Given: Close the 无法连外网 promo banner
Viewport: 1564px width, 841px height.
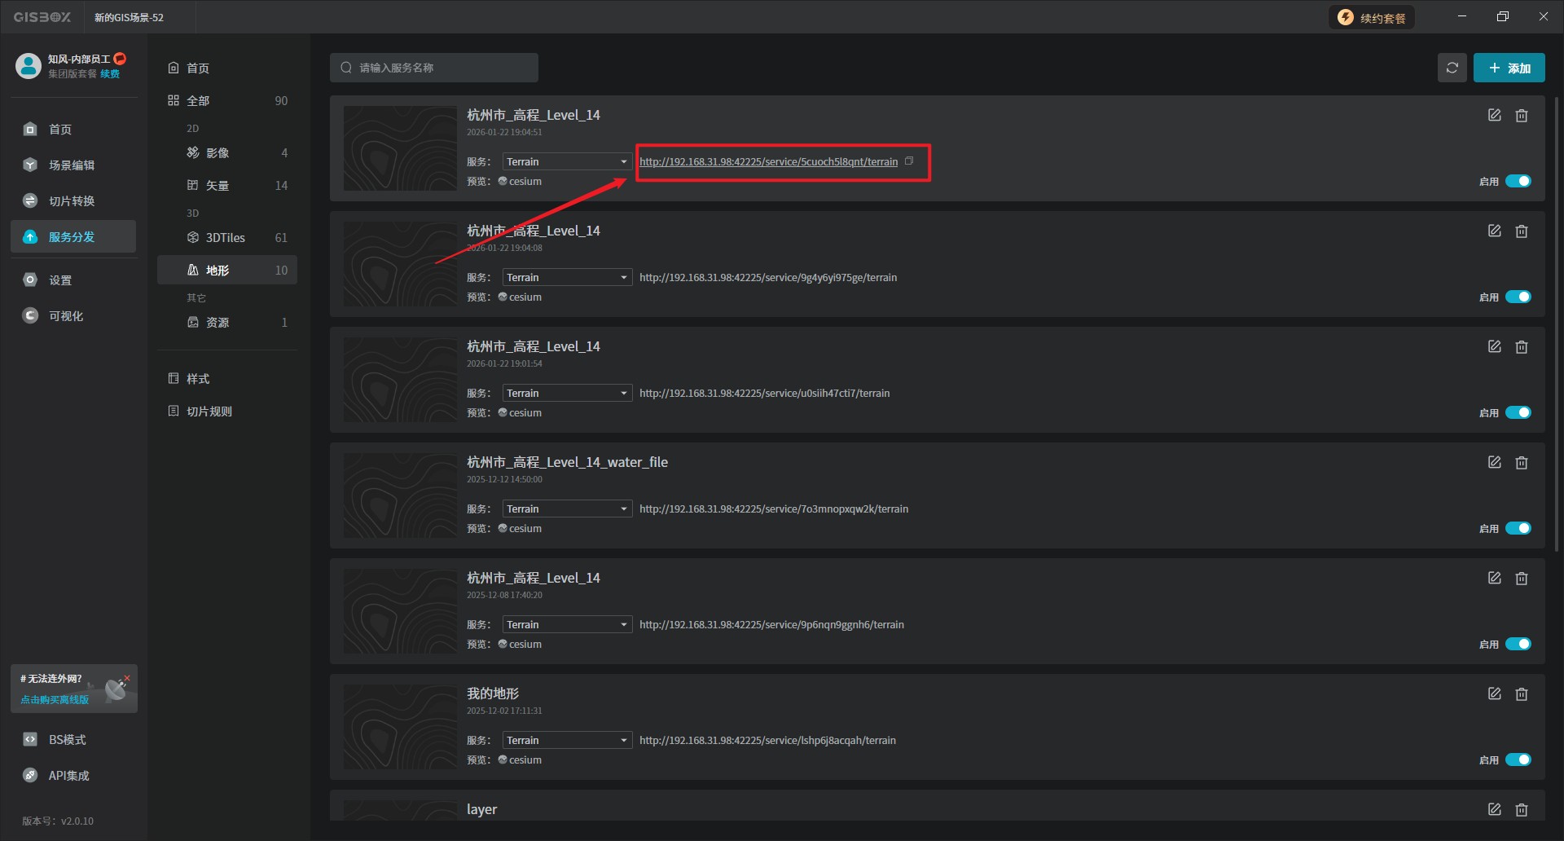Looking at the screenshot, I should click(127, 678).
